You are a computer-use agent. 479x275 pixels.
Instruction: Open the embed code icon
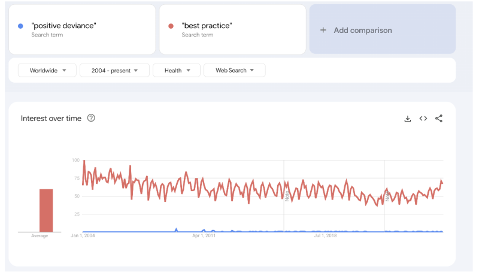[x=423, y=119]
